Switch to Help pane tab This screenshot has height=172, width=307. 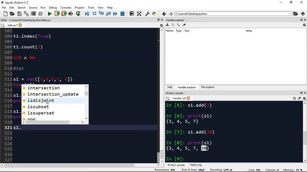point(170,87)
